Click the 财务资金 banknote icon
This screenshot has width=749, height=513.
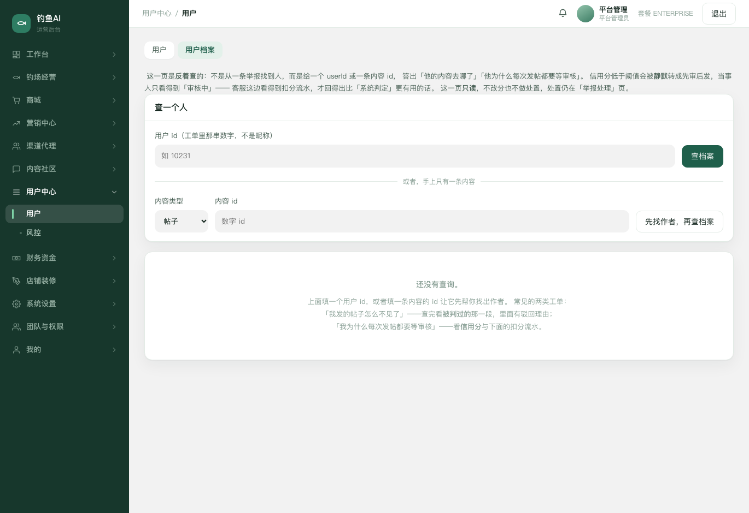click(x=16, y=258)
